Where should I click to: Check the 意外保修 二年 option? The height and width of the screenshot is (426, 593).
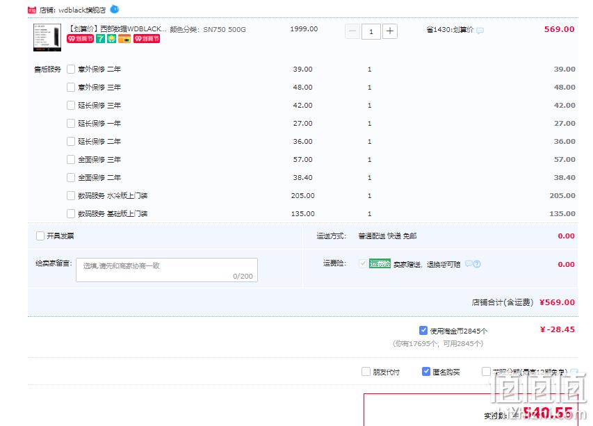coord(71,69)
